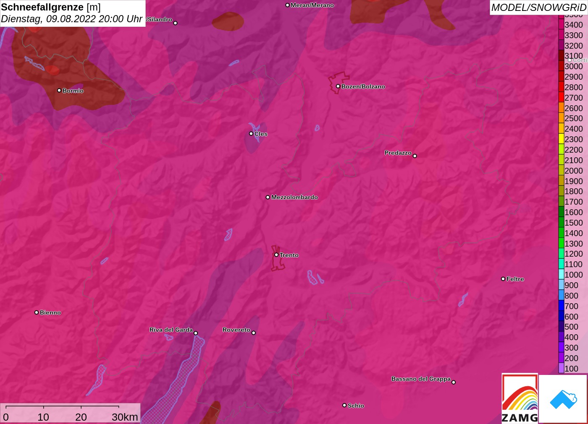The image size is (588, 424).
Task: Click the Trento city label
Action: pyautogui.click(x=289, y=255)
